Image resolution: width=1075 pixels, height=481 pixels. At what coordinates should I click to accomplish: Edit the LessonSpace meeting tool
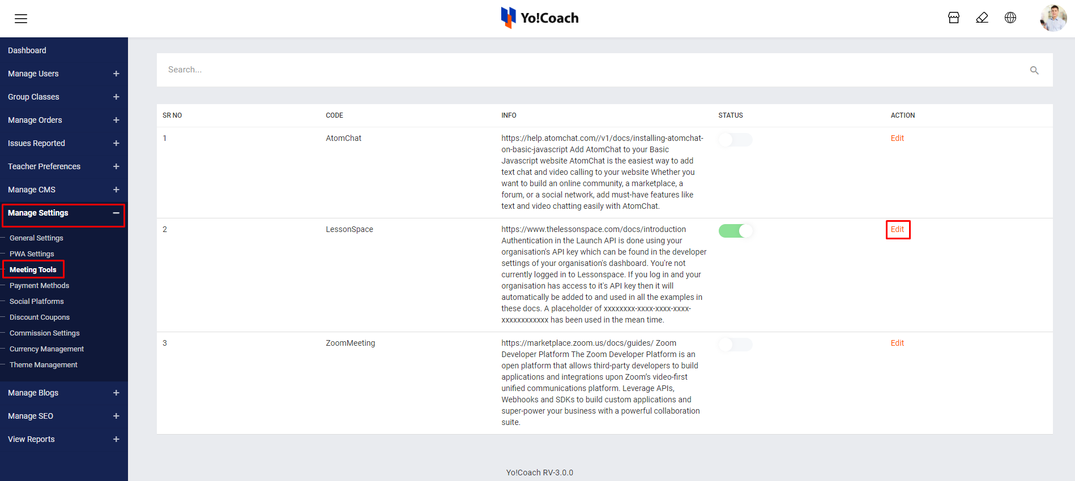tap(898, 229)
